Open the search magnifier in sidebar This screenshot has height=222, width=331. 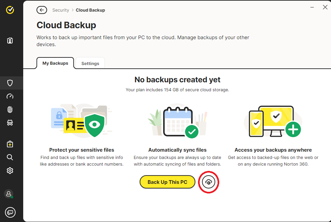[x=10, y=157]
